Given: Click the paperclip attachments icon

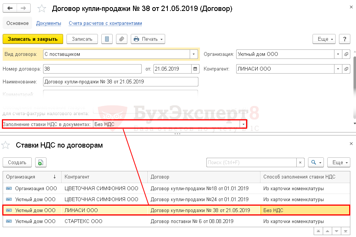Looking at the screenshot, I should 121,39.
